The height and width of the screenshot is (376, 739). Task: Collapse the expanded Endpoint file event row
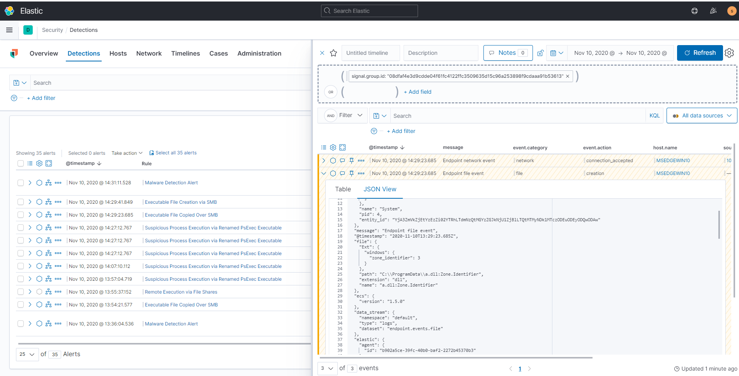pos(323,173)
